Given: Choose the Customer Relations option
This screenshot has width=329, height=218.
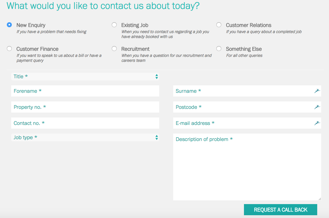Looking at the screenshot, I should (x=219, y=25).
